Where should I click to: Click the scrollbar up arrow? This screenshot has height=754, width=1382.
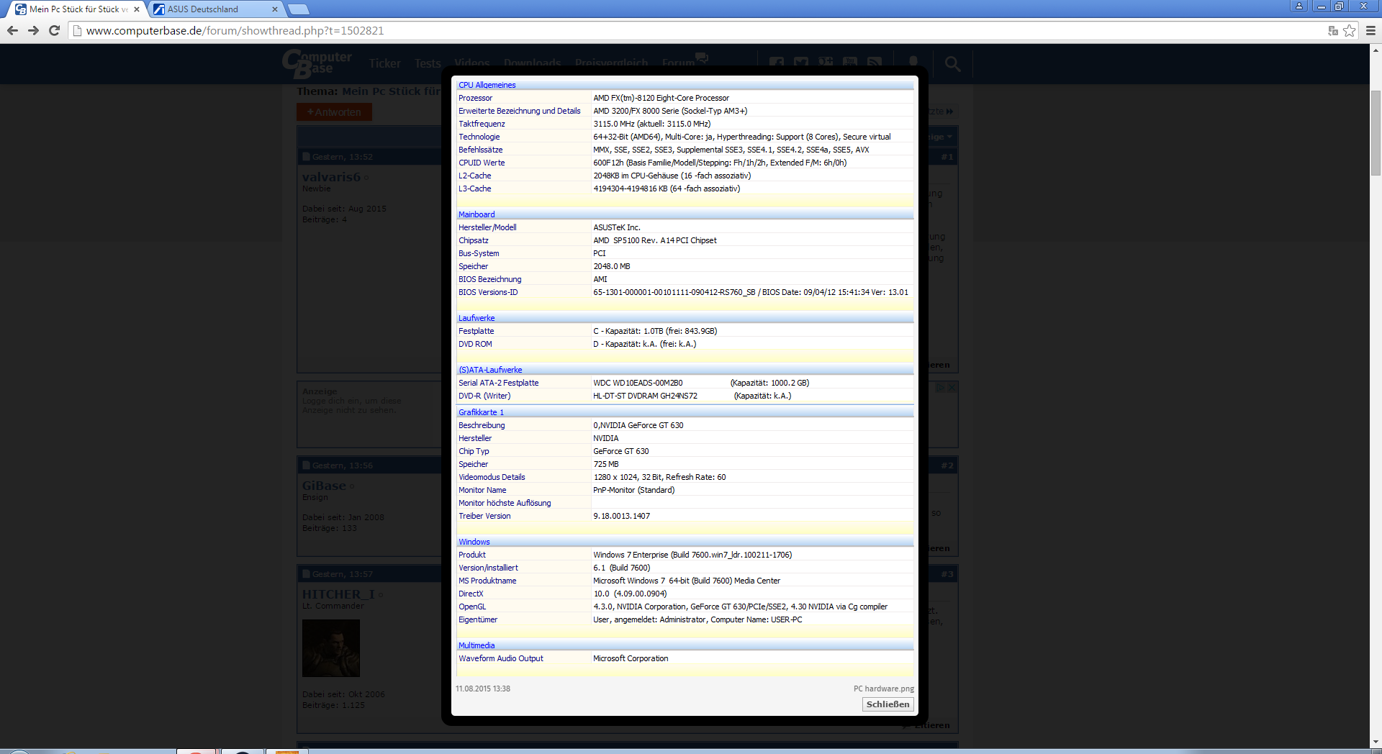click(1376, 51)
